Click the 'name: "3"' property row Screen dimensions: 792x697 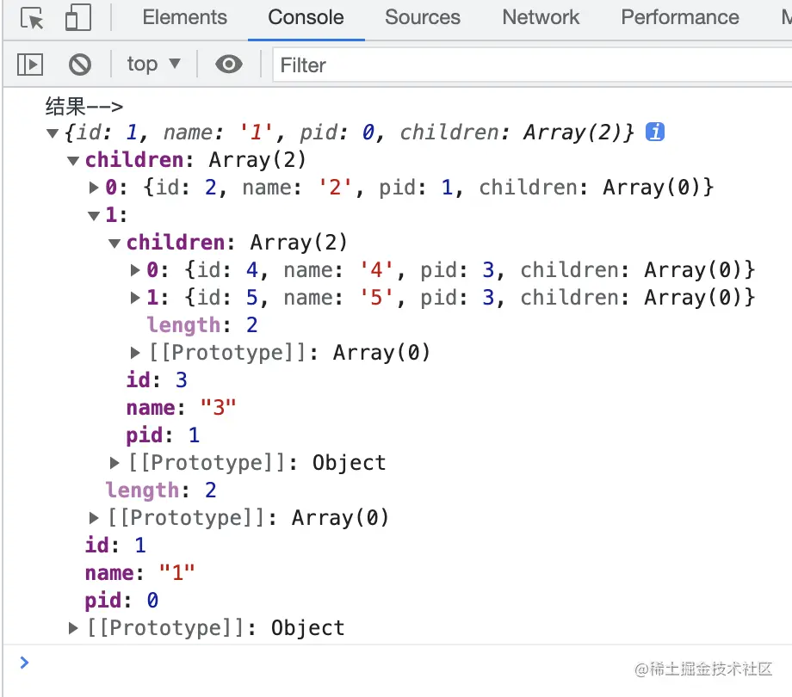[181, 407]
